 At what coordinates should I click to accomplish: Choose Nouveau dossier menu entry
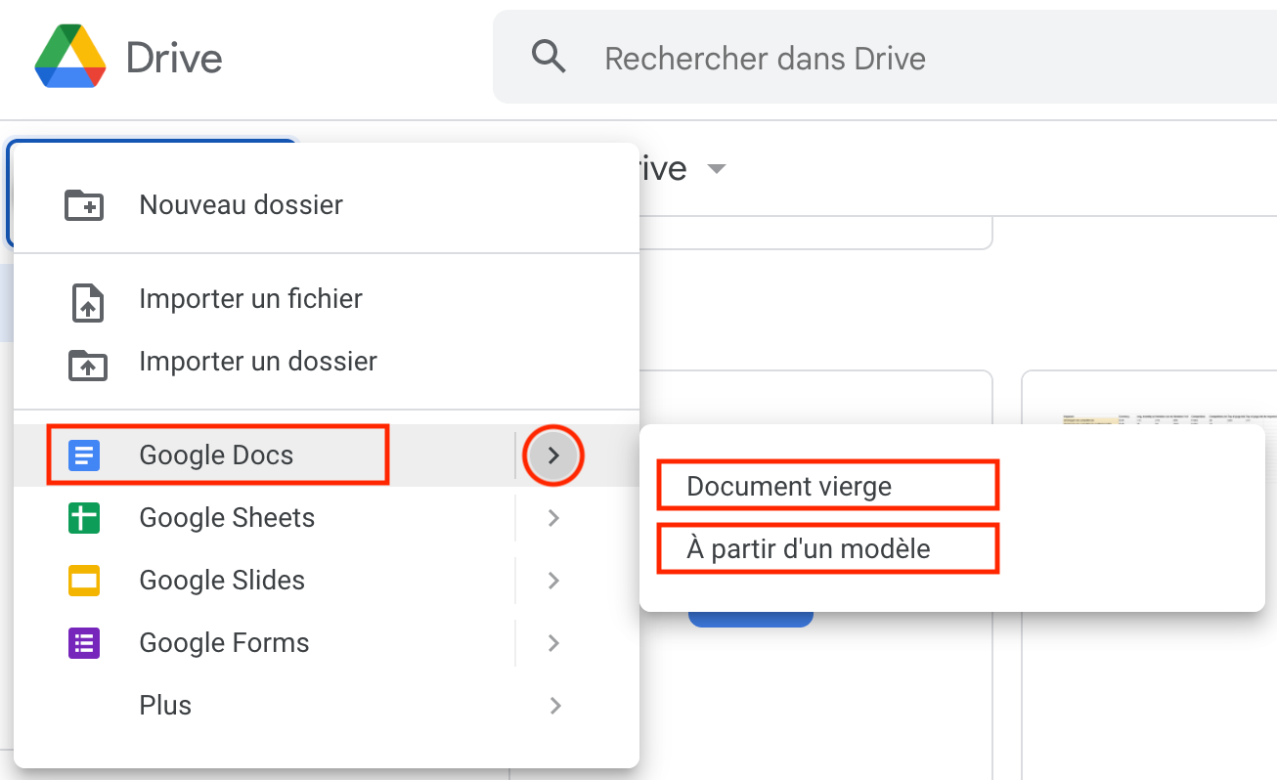point(327,205)
